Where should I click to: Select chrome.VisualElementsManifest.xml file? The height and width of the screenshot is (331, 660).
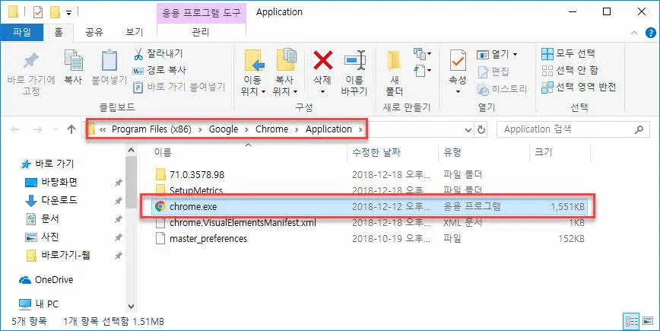243,223
